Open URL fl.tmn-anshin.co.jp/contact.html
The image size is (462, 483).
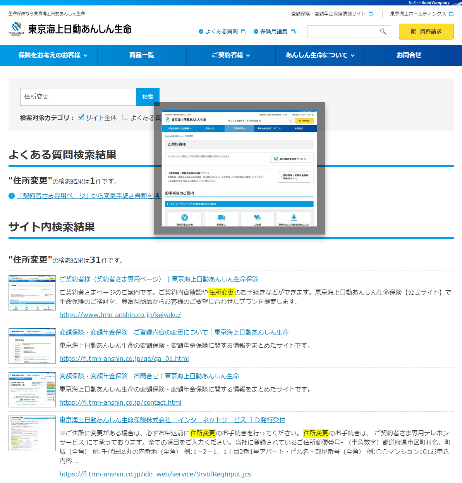[120, 402]
